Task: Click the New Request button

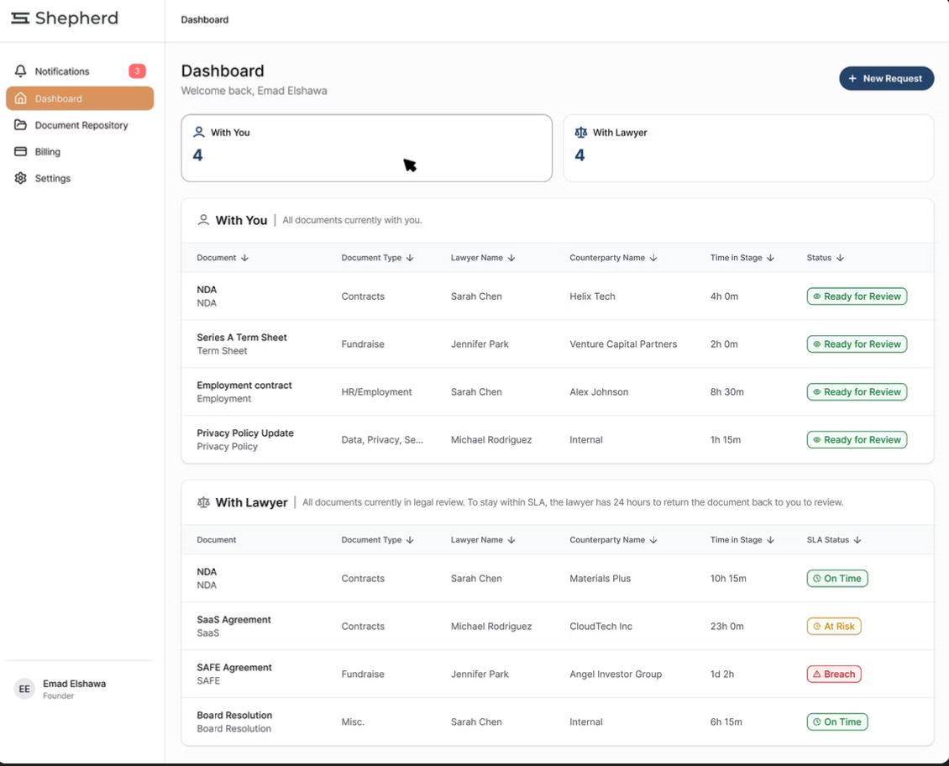Action: [886, 79]
